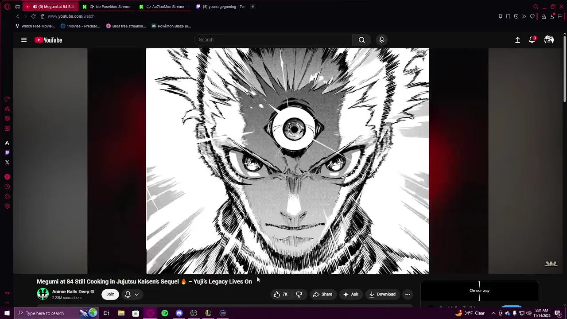
Task: Switch to yourragegaming Twitch tab
Action: (221, 7)
